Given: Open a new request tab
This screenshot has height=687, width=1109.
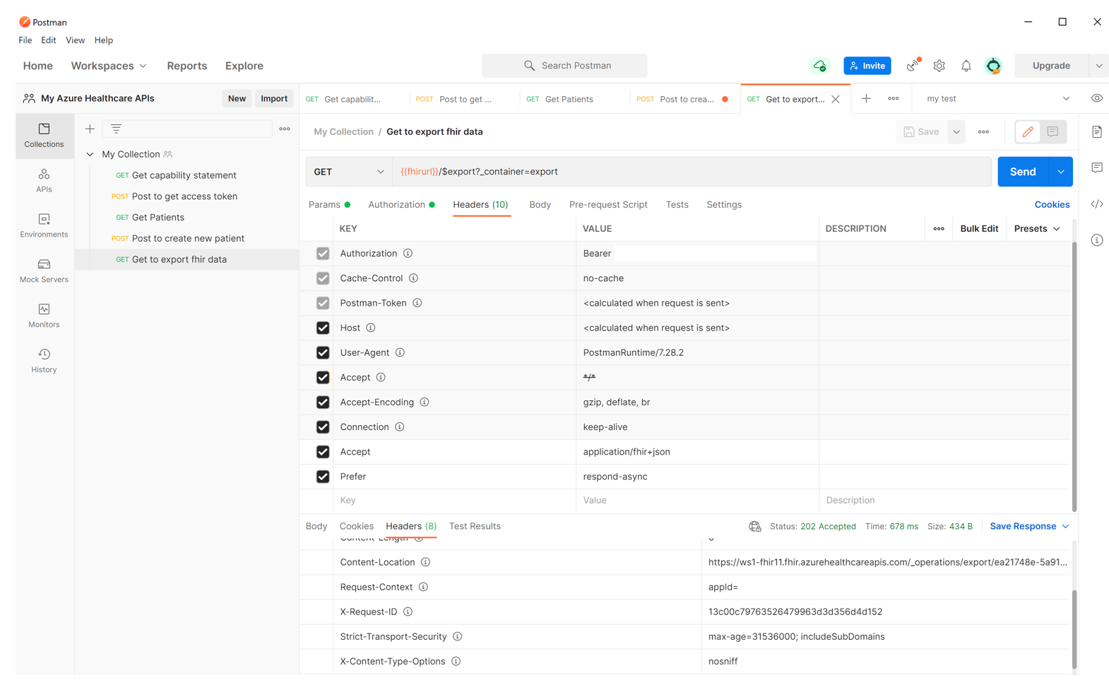Looking at the screenshot, I should (x=866, y=99).
